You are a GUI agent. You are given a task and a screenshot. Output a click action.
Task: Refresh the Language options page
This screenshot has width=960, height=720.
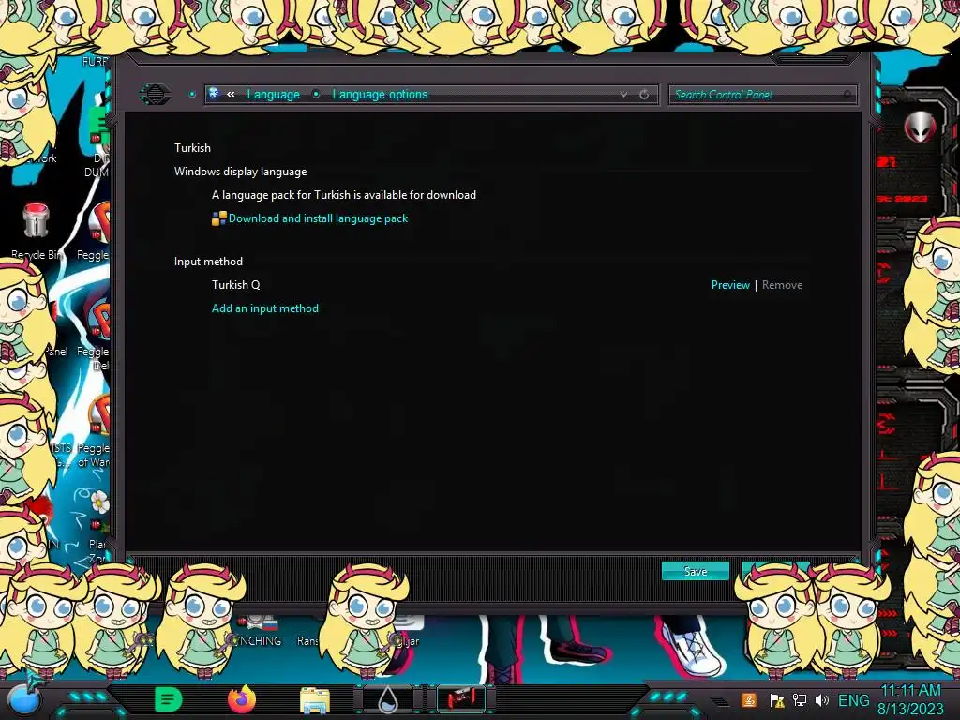[644, 95]
